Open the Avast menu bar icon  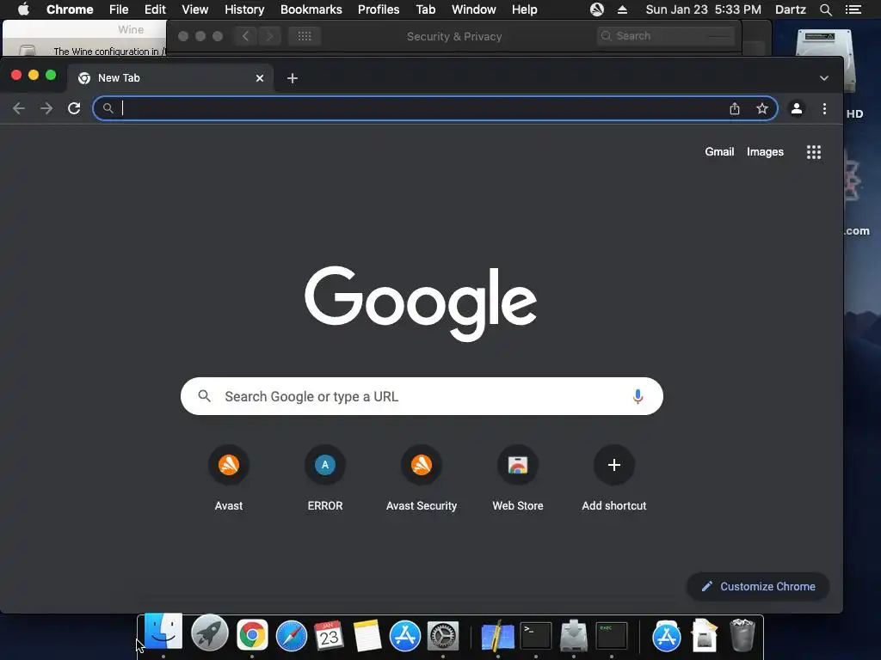tap(597, 9)
